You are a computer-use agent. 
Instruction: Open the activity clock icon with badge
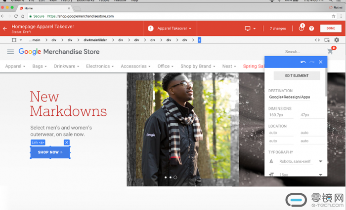coord(301,29)
